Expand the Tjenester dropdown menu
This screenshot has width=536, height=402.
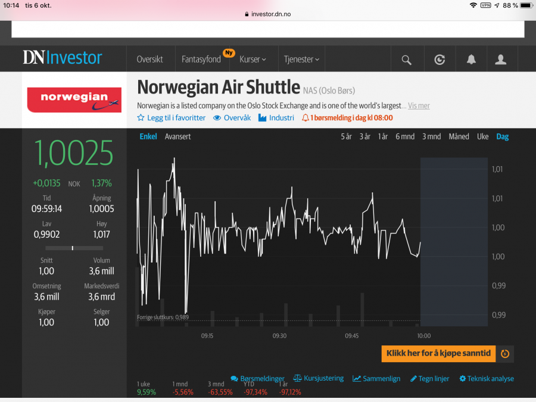click(x=301, y=60)
